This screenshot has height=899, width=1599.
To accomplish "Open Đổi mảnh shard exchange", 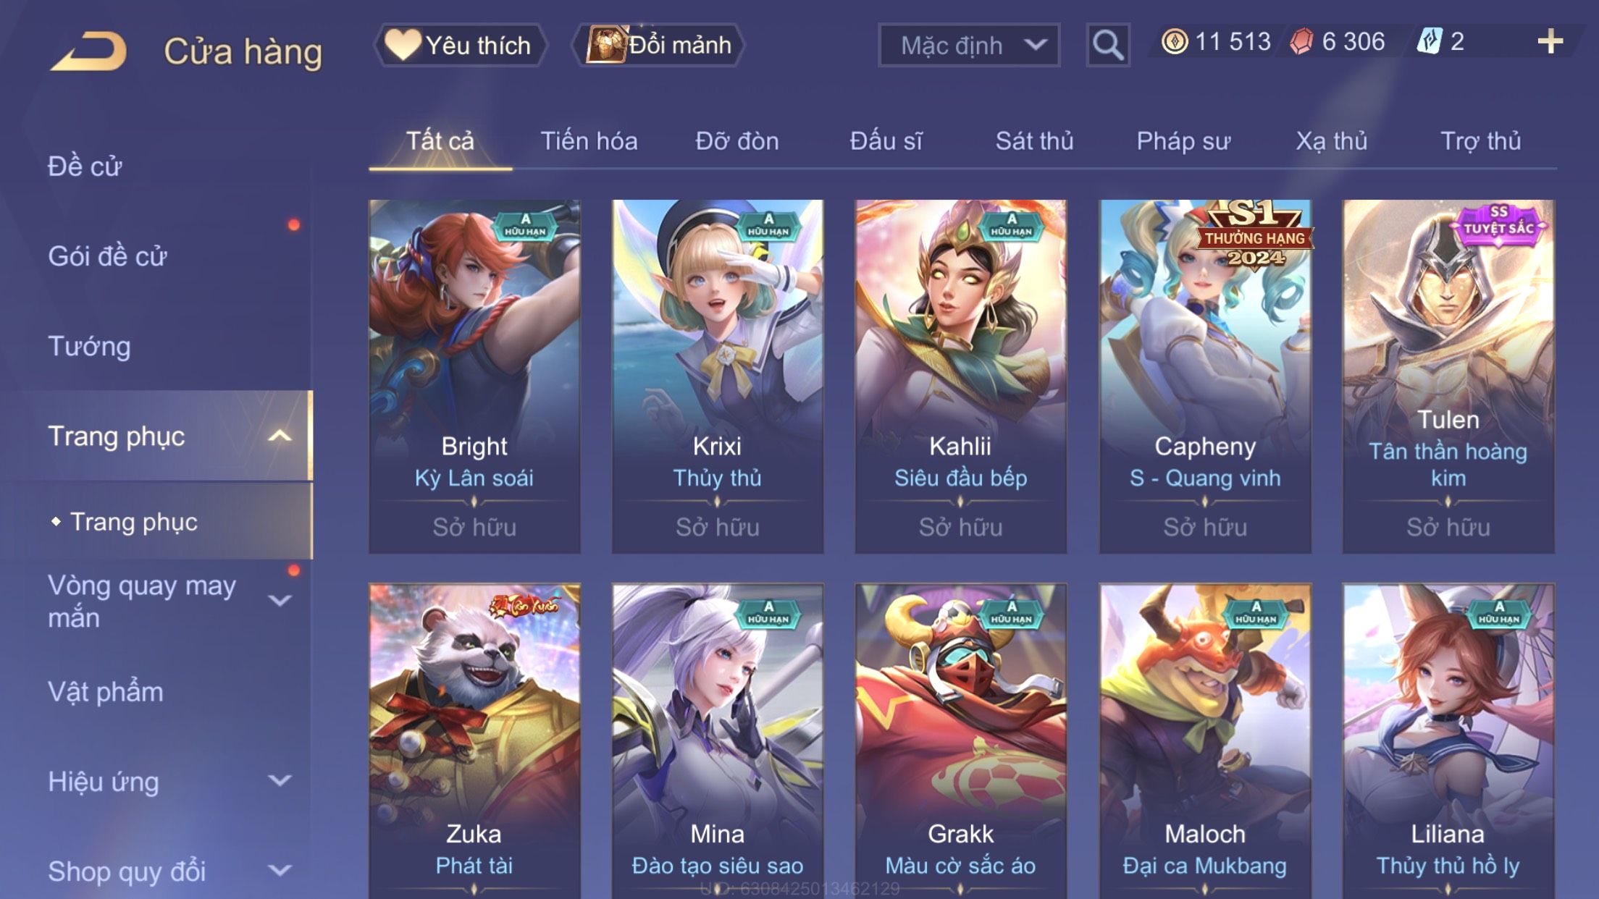I will tap(658, 45).
